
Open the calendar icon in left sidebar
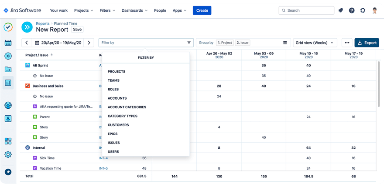point(8,43)
